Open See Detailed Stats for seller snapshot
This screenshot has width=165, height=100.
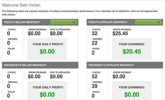click(x=64, y=22)
